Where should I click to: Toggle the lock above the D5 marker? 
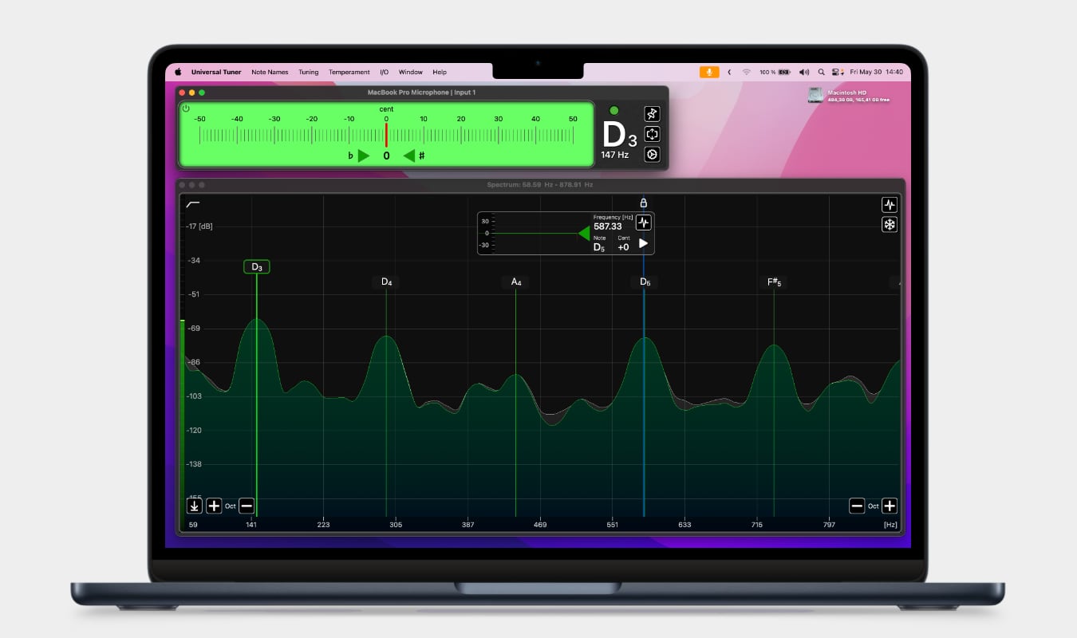[644, 203]
